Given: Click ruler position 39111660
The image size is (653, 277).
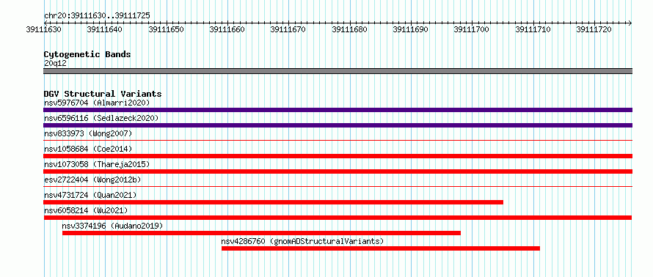Looking at the screenshot, I should click(227, 29).
